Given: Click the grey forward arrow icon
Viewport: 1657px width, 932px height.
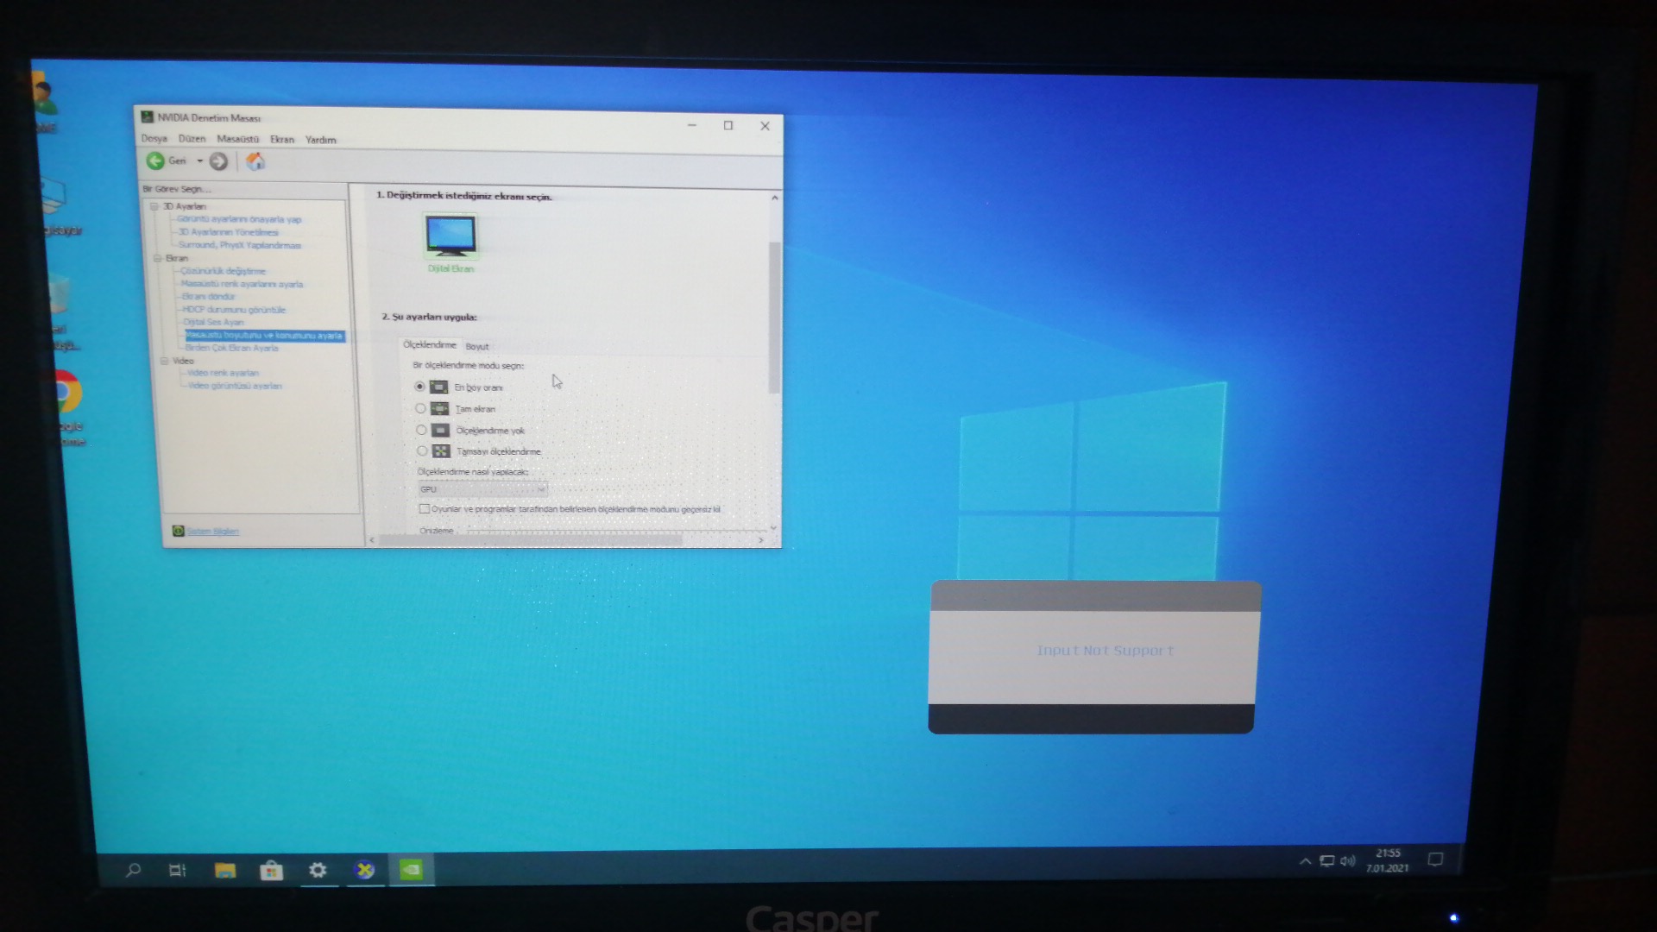Looking at the screenshot, I should point(218,161).
